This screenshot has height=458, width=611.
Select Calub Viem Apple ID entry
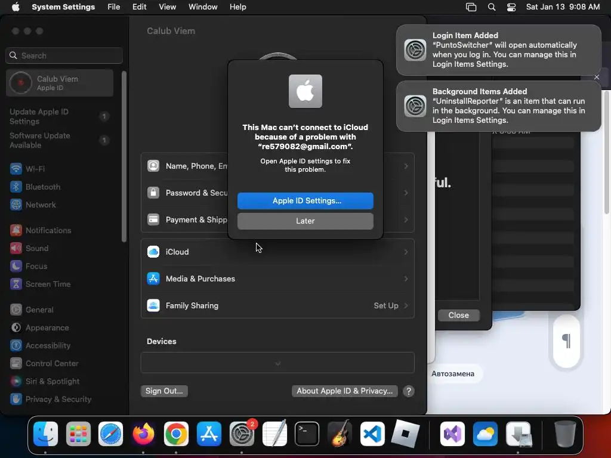(x=60, y=83)
